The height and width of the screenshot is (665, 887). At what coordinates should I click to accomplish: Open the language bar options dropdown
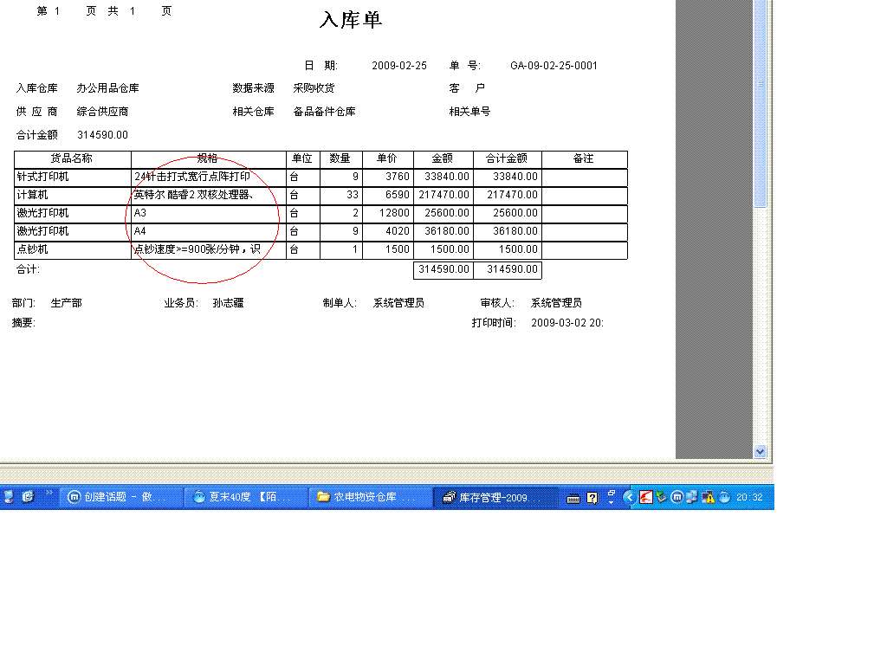[611, 498]
